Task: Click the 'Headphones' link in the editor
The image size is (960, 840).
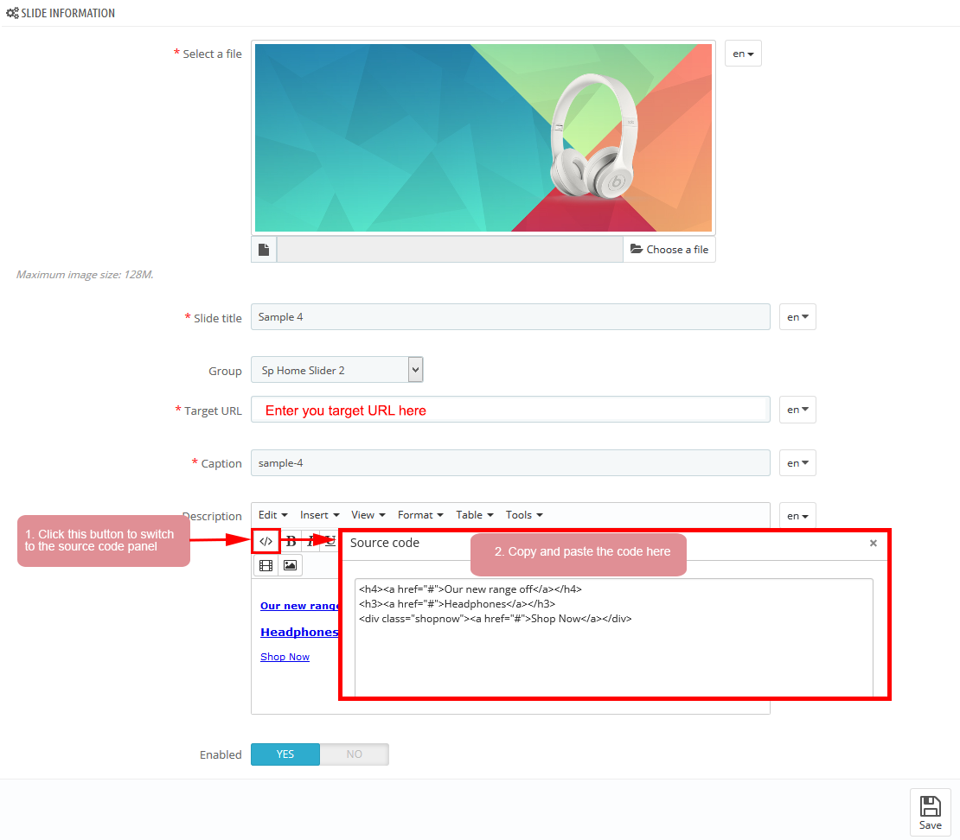Action: click(299, 632)
